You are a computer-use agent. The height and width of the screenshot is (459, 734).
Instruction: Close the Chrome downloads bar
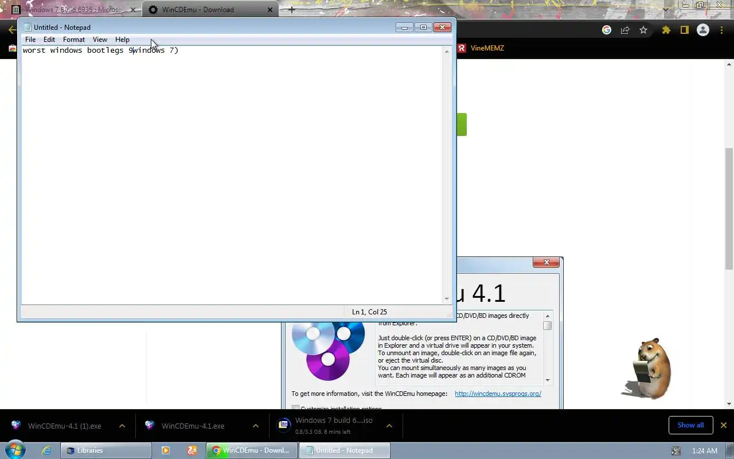point(723,425)
